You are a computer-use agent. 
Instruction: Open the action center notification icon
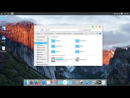click(122, 14)
